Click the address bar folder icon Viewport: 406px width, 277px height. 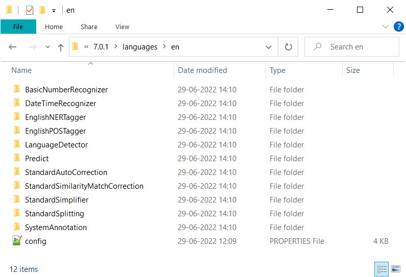pyautogui.click(x=75, y=46)
